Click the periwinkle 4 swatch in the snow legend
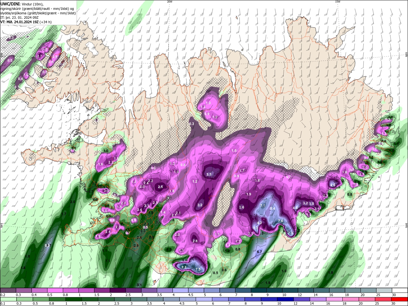Image resolution: width=408 pixels, height=306 pixels. (180, 290)
